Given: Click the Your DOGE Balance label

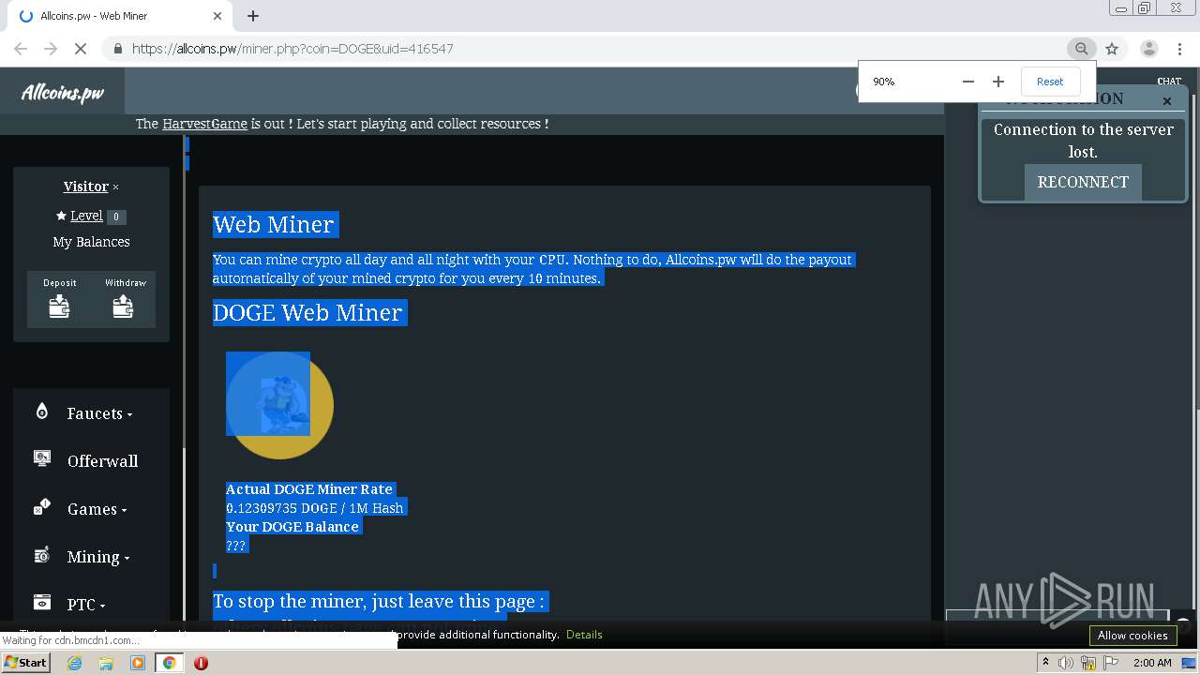Looking at the screenshot, I should [292, 527].
